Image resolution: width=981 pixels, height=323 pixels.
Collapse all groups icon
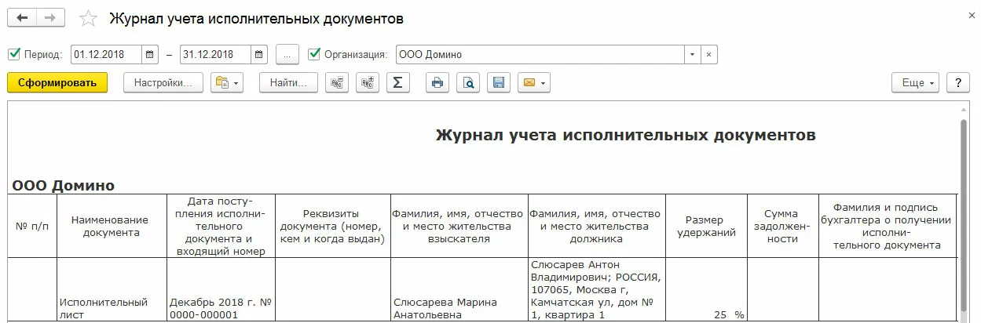point(337,82)
